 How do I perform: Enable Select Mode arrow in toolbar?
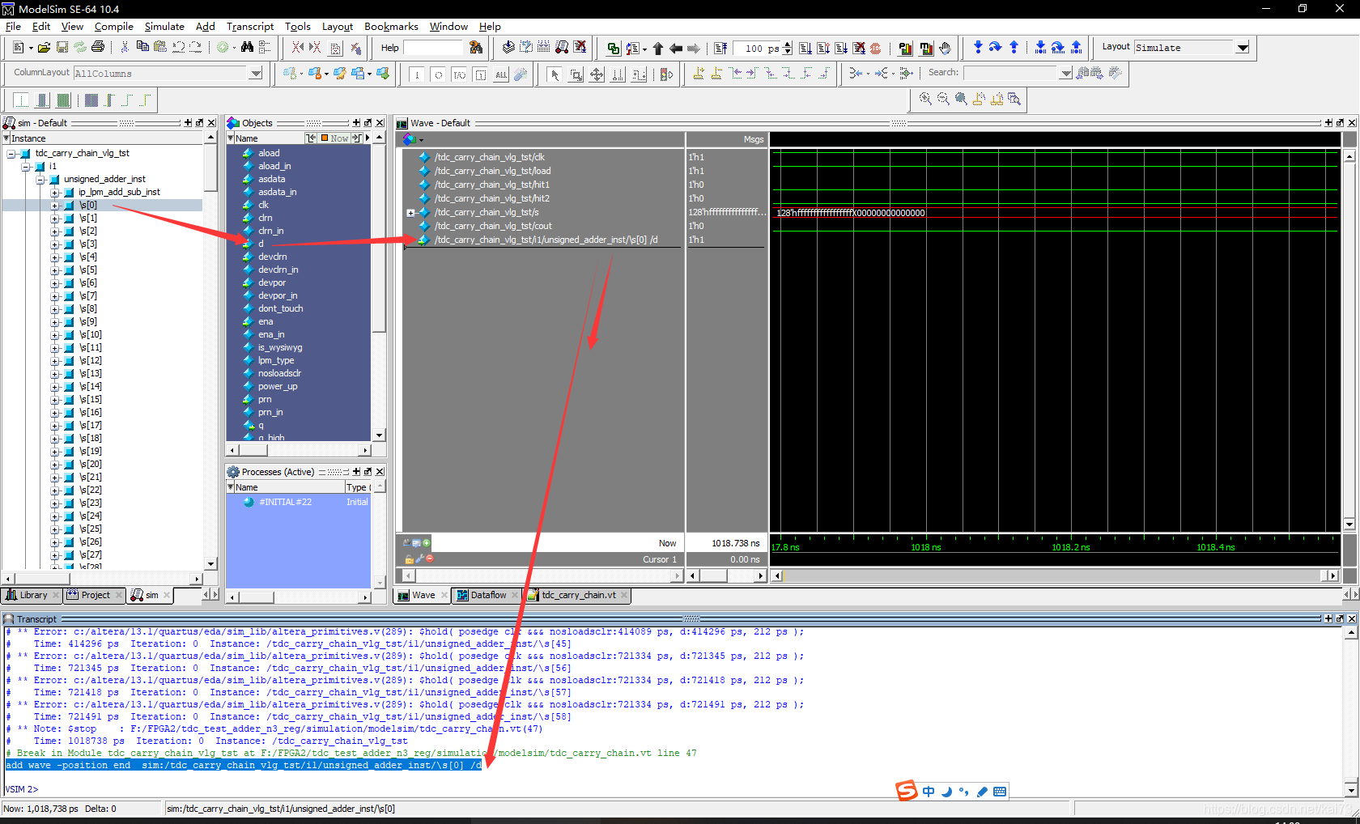(555, 74)
